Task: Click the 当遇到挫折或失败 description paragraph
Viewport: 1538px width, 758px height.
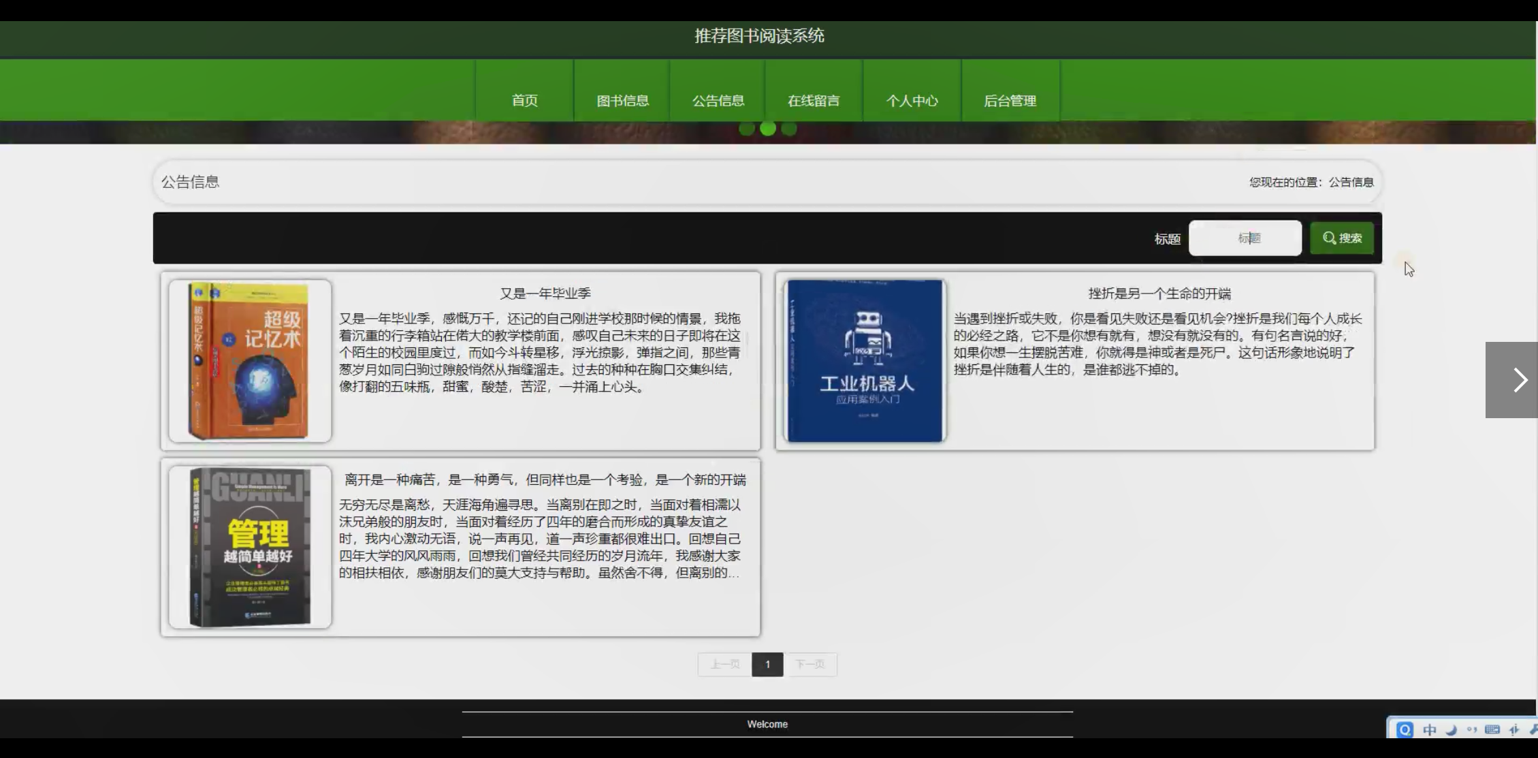Action: tap(1157, 344)
